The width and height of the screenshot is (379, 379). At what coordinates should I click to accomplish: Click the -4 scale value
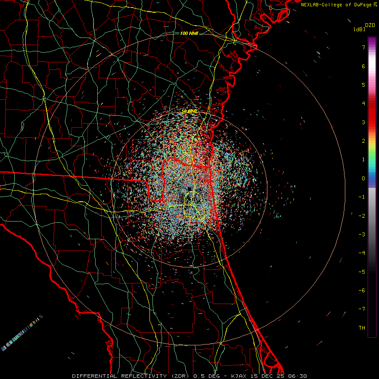click(362, 253)
